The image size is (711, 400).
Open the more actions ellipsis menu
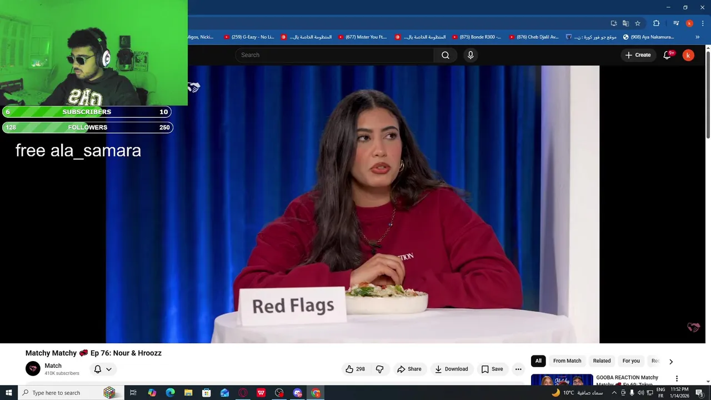[518, 369]
